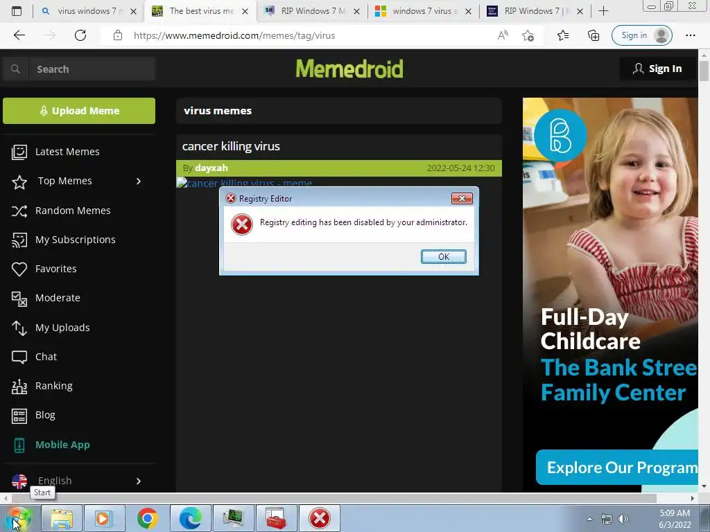This screenshot has width=710, height=532.
Task: Click OK in Registry Editor dialog
Action: tap(443, 256)
